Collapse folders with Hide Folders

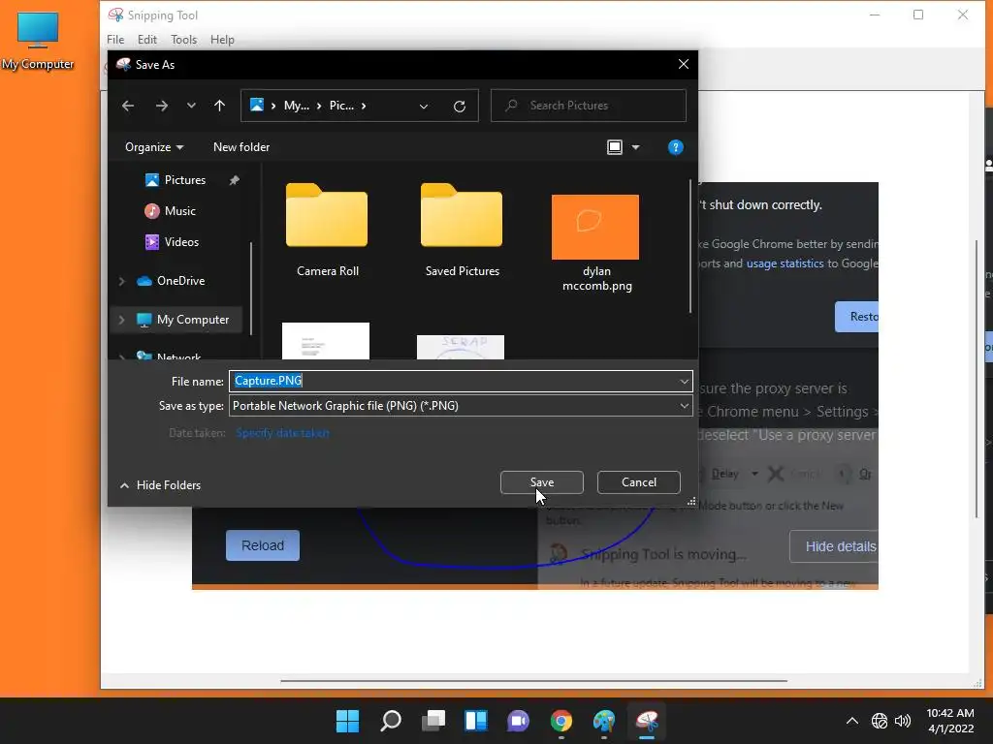click(x=160, y=485)
